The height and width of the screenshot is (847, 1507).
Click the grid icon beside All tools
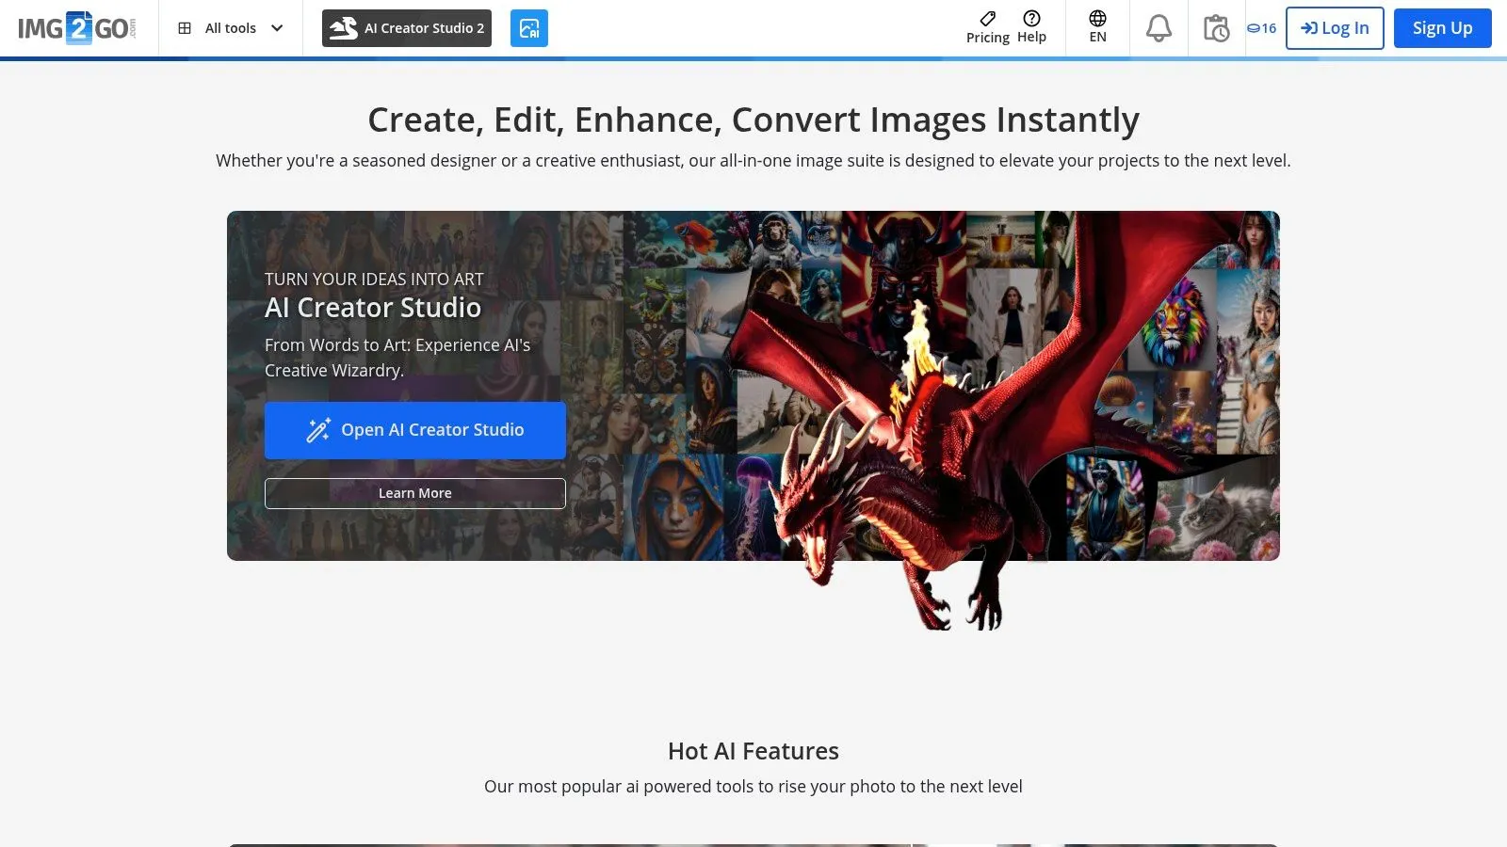185,27
